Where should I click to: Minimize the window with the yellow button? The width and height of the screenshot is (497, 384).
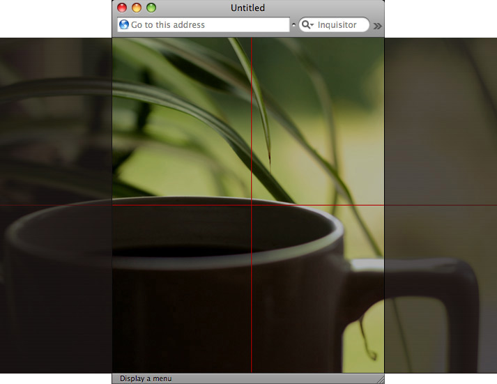pos(137,8)
